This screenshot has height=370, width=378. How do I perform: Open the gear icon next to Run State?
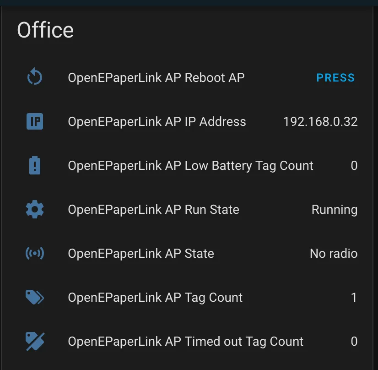34,209
